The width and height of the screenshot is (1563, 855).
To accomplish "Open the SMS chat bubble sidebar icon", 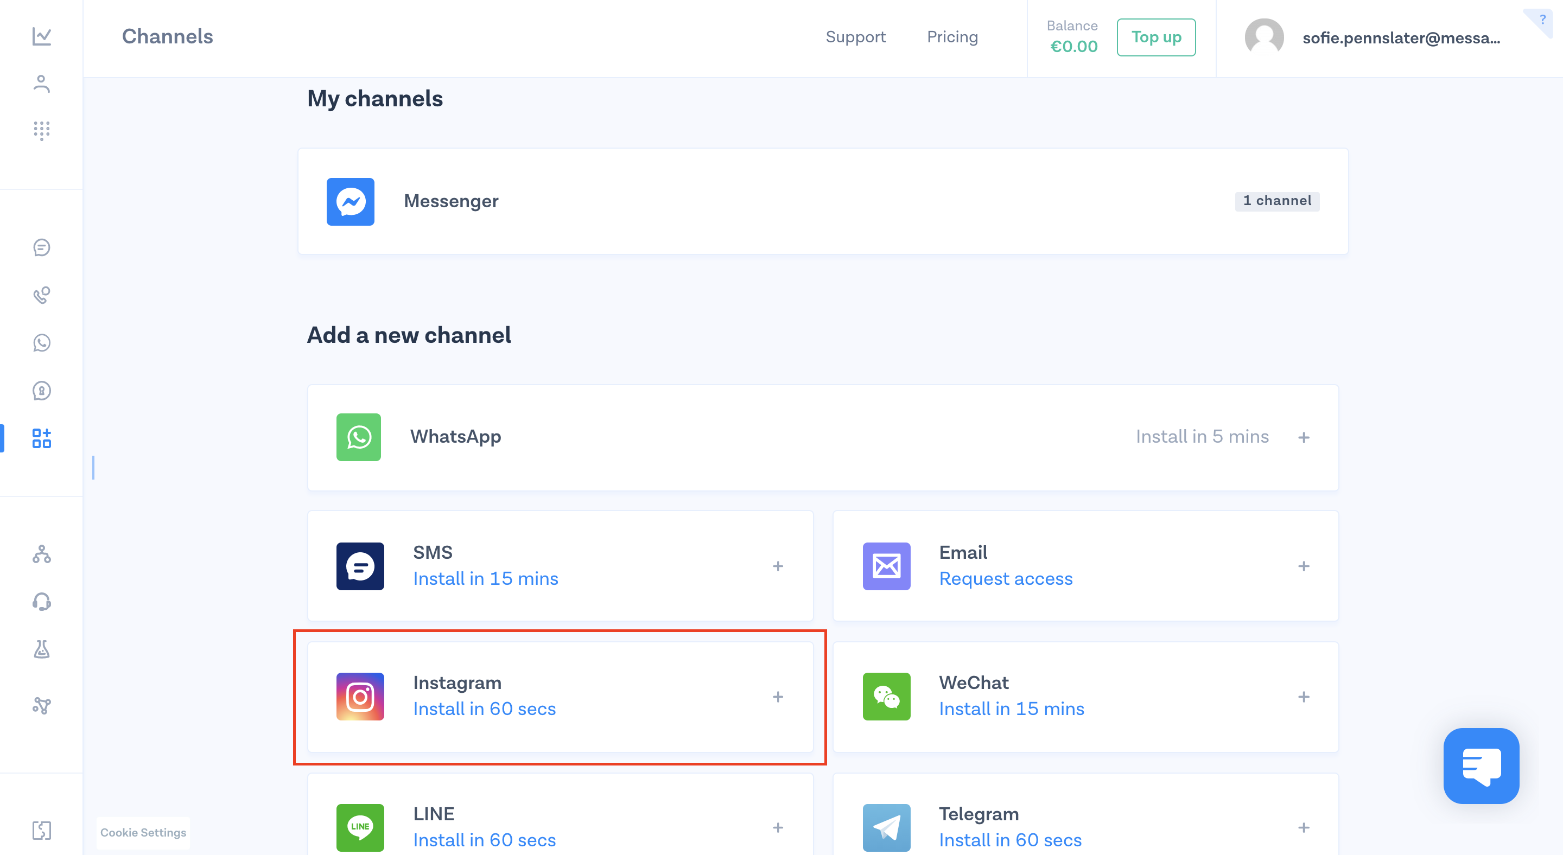I will pos(41,247).
